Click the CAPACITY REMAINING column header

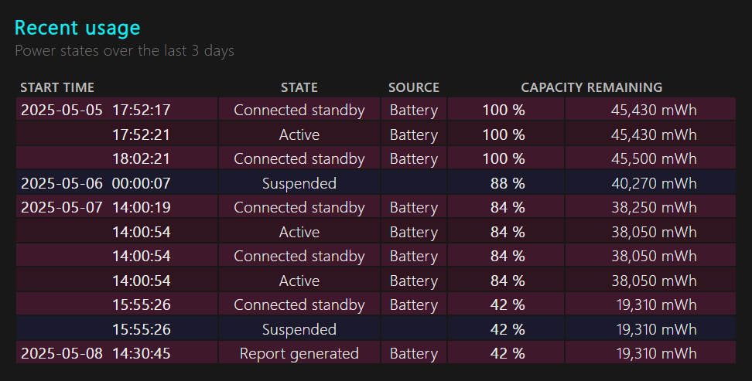tap(591, 87)
